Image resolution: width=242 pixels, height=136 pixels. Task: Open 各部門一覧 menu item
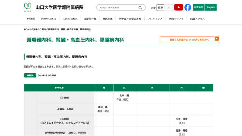90,19
